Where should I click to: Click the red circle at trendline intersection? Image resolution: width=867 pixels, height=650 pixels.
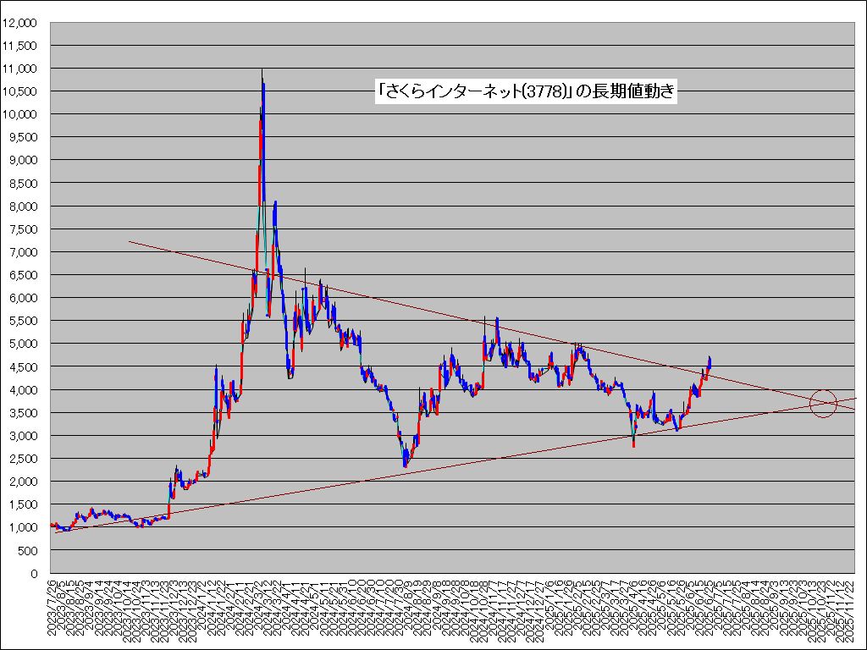[x=823, y=404]
